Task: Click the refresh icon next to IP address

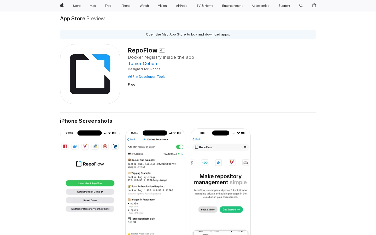Action: [x=182, y=154]
